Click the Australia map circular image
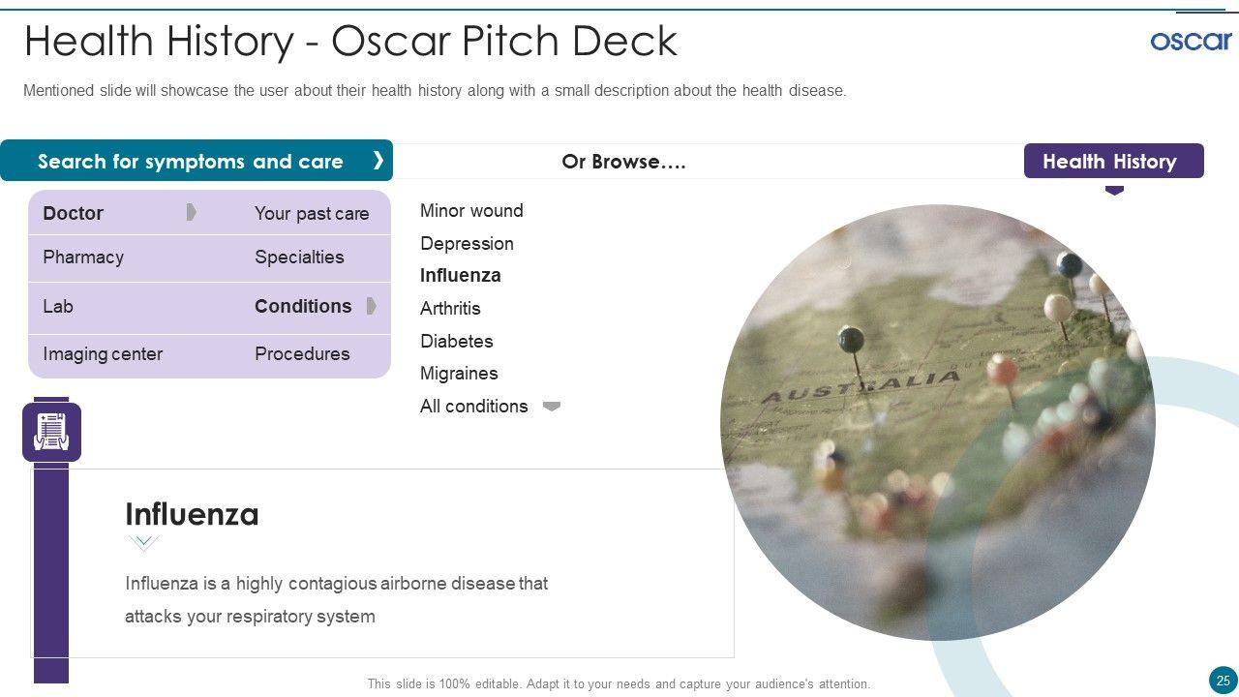Viewport: 1239px width, 697px height. 937,422
